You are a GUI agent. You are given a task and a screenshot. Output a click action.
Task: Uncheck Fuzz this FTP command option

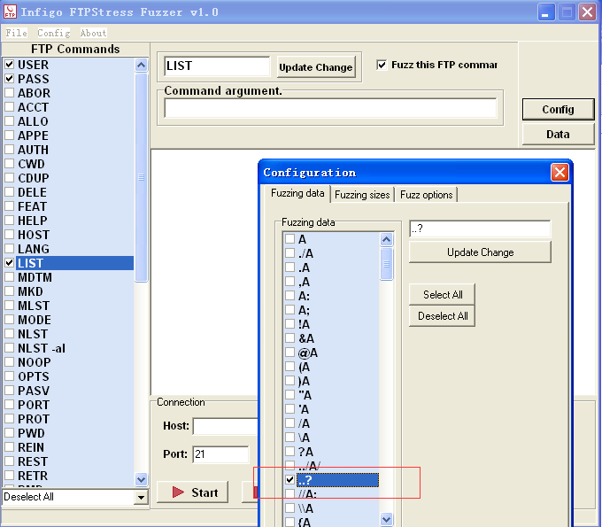point(382,65)
